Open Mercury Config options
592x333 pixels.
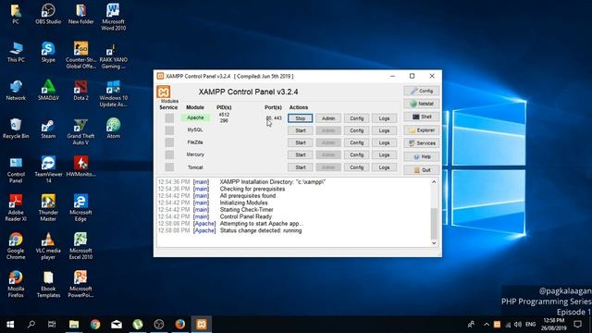tap(356, 154)
